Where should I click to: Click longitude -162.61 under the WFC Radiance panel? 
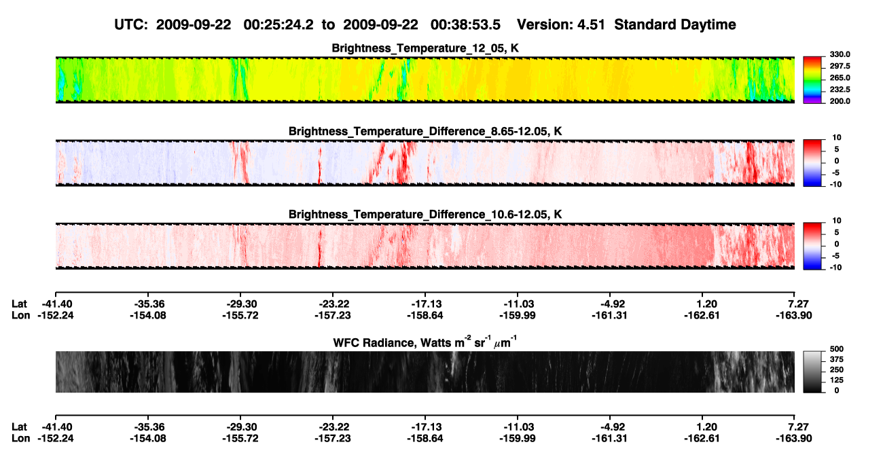pos(703,438)
